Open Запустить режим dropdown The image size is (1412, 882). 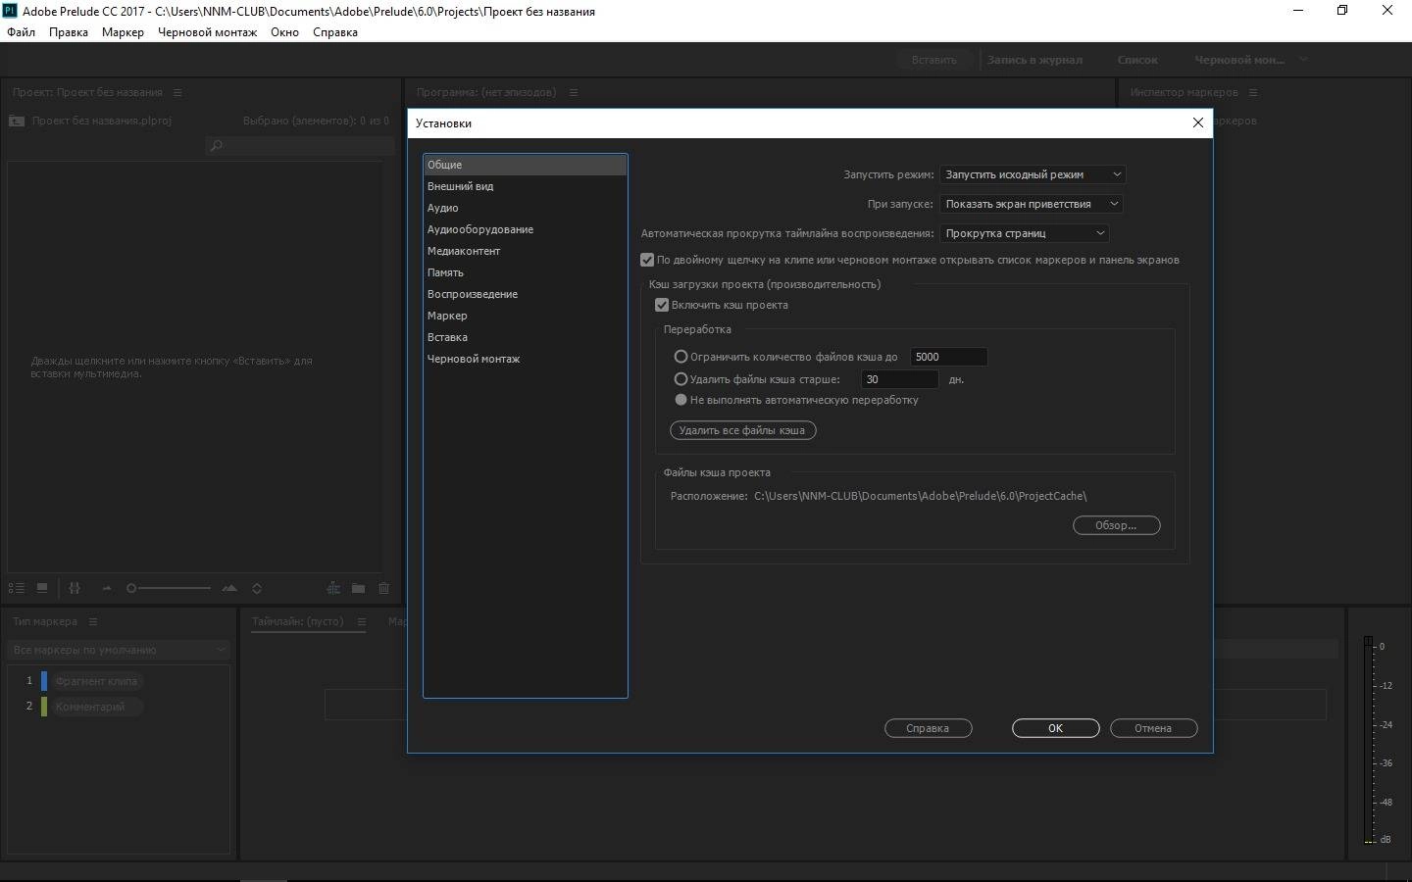pos(1033,174)
